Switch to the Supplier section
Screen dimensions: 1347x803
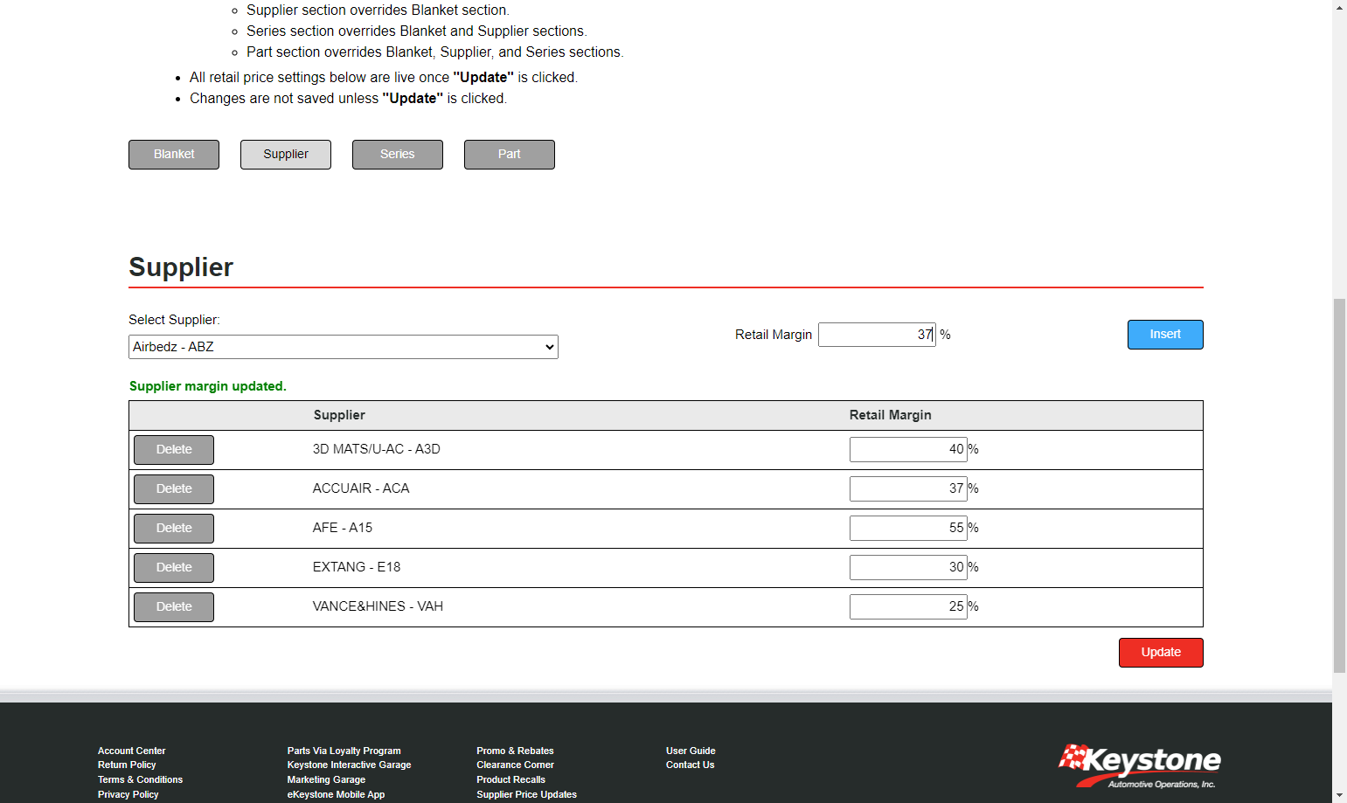pos(286,155)
